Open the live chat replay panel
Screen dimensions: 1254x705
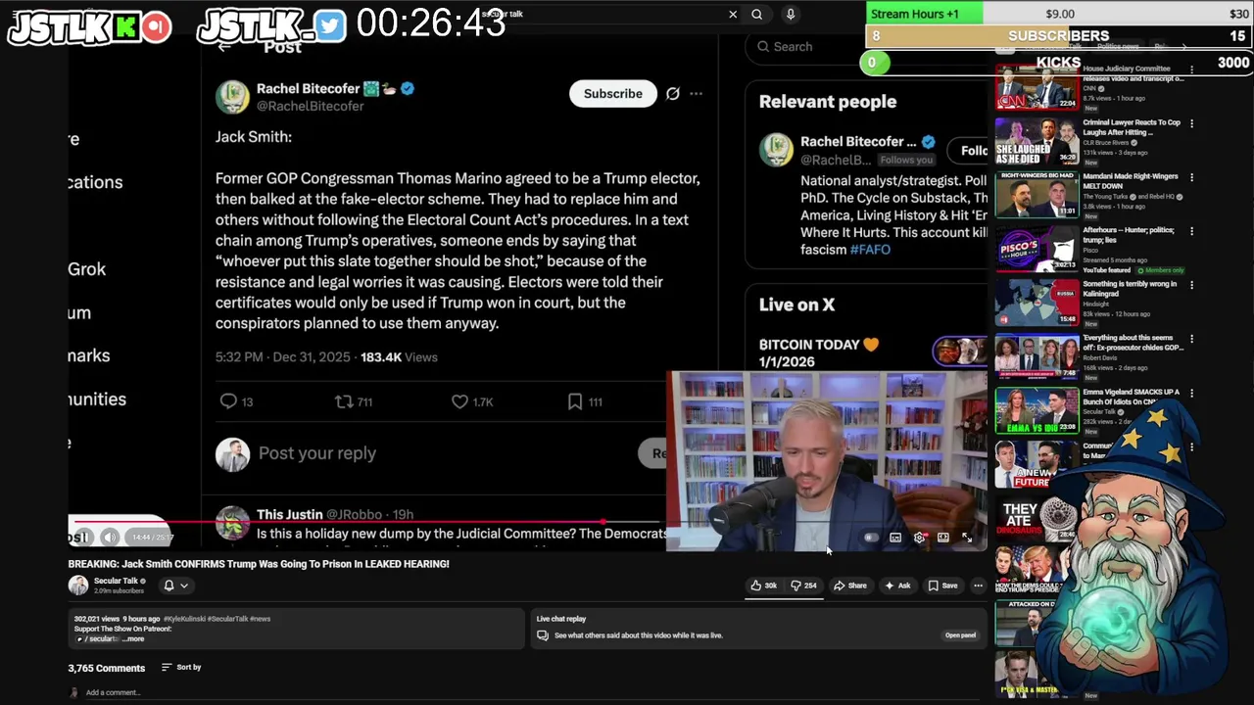(960, 635)
